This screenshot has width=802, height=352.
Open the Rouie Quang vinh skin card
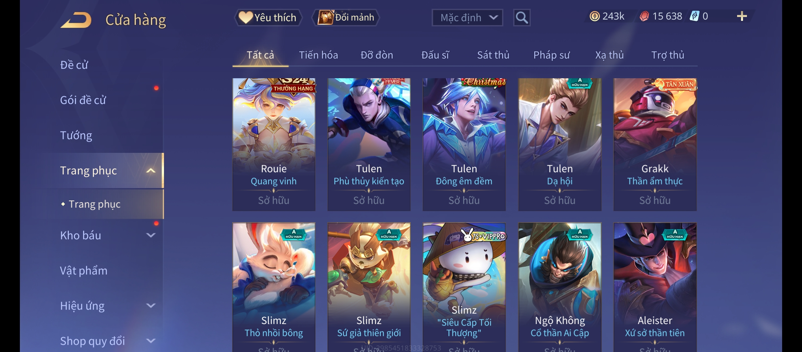pos(274,144)
